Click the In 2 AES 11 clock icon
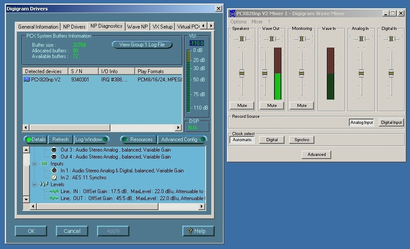The height and width of the screenshot is (249, 410). pyautogui.click(x=54, y=178)
